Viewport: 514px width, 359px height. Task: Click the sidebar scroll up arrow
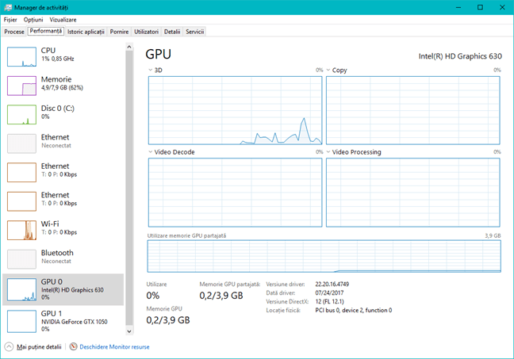point(129,47)
